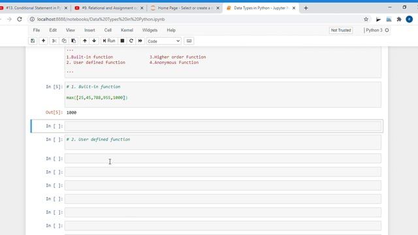Bookmark this page with star icon

[366, 19]
